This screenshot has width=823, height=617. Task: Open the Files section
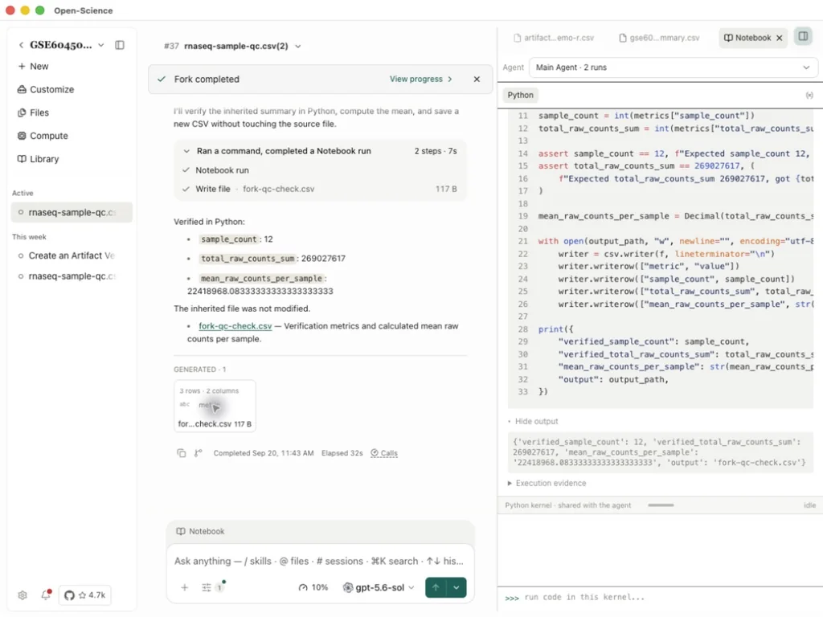pos(33,112)
